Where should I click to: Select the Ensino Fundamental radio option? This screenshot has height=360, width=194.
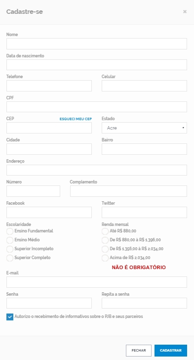point(10,231)
